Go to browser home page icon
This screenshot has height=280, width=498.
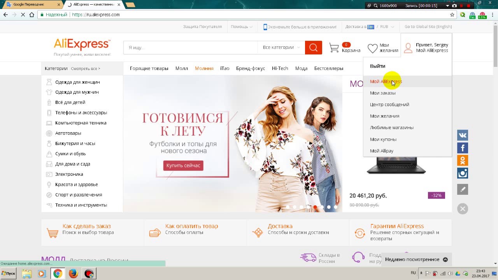32,15
